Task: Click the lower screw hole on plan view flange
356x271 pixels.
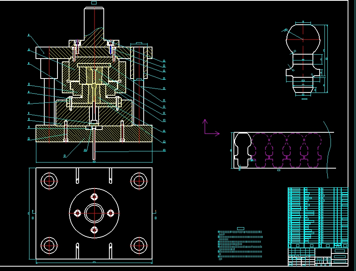Action: pos(94,230)
